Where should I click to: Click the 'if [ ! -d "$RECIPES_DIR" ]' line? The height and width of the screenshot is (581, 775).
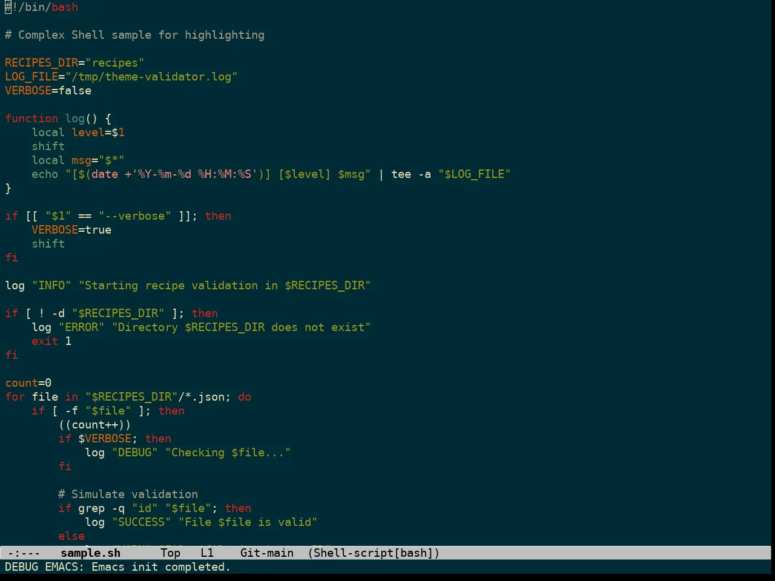click(111, 313)
